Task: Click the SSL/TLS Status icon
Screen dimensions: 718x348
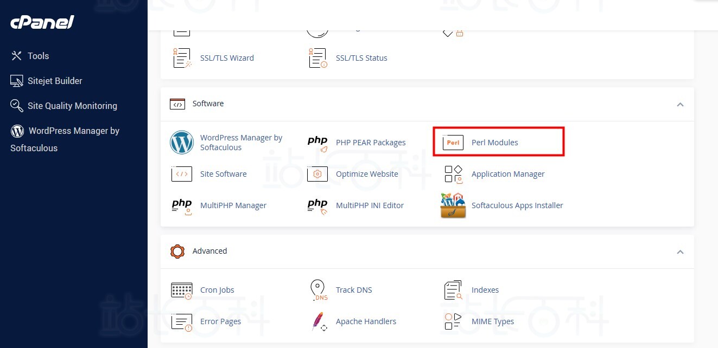Action: click(x=317, y=58)
